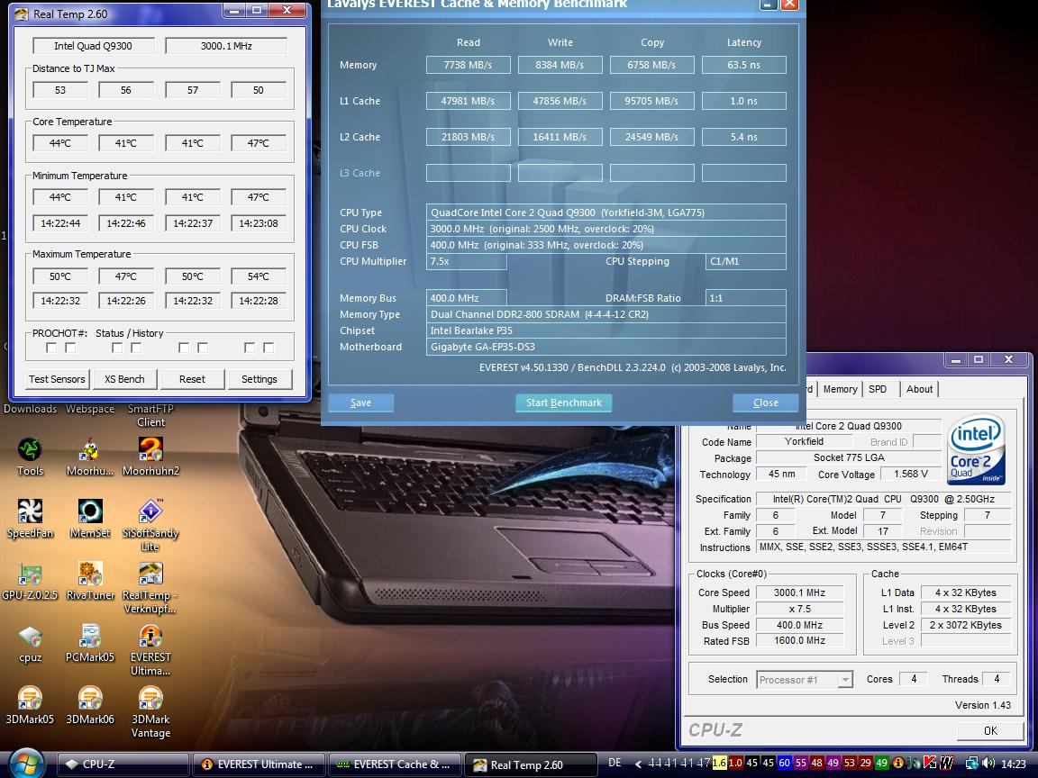
Task: Open the red Kaspersky K tray icon
Action: 930,763
